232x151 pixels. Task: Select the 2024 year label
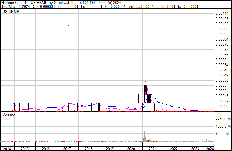pos(210,149)
